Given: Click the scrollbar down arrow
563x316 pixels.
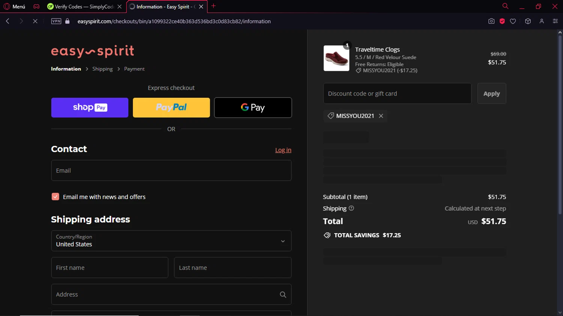Looking at the screenshot, I should 560,313.
